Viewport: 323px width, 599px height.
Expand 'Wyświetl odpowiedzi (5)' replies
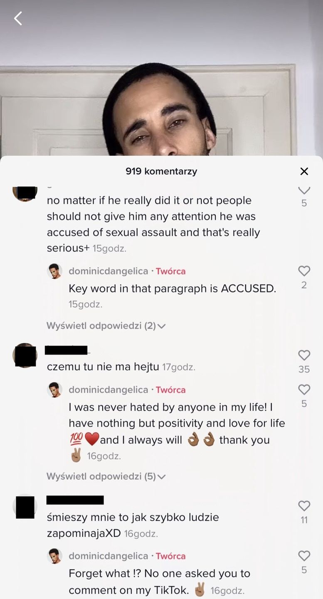coord(106,476)
